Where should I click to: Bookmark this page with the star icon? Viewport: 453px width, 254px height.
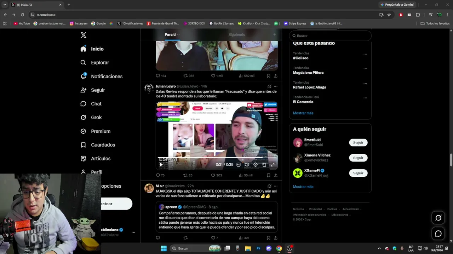(x=389, y=15)
